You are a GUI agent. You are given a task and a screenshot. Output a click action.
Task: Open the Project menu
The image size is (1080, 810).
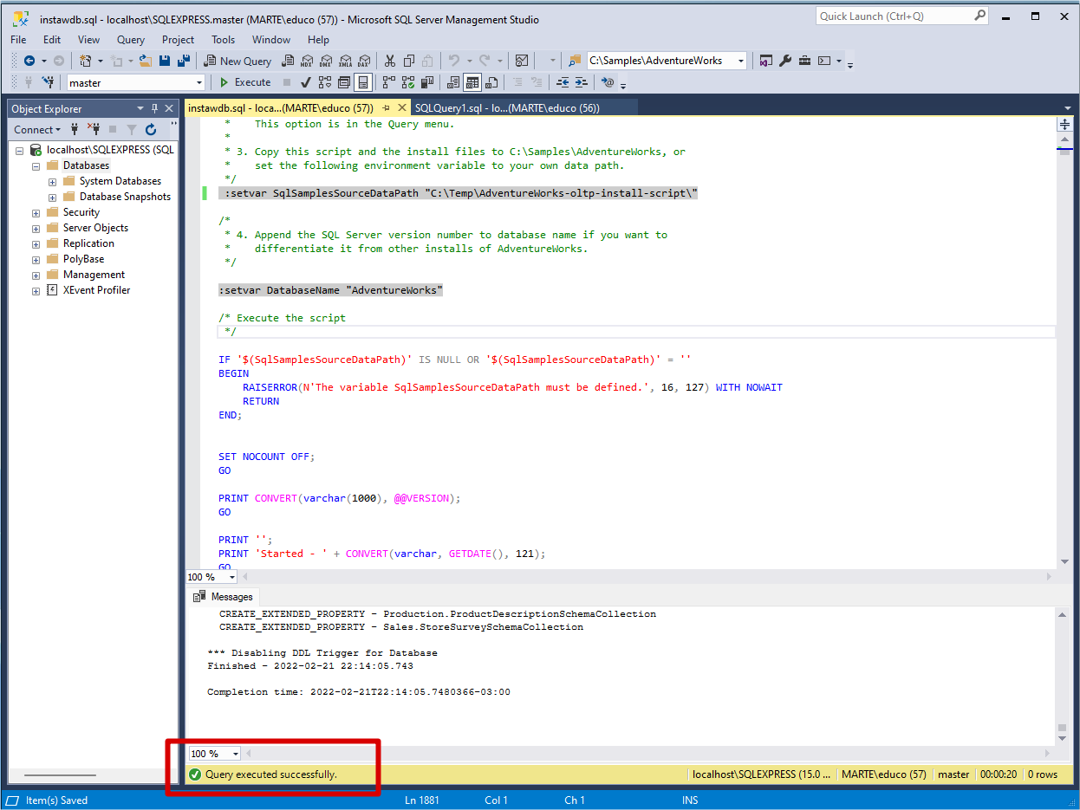click(x=178, y=39)
